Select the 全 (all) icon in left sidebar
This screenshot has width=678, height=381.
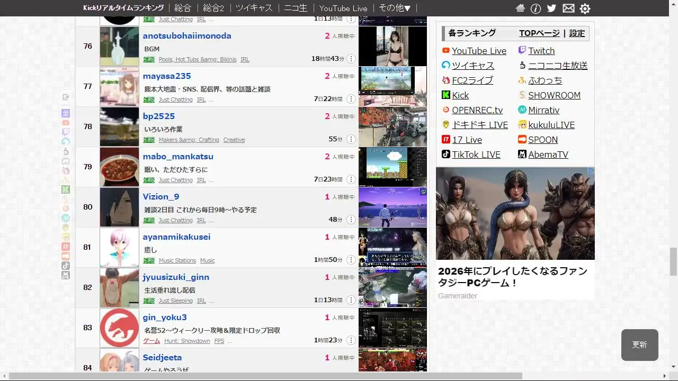[66, 113]
